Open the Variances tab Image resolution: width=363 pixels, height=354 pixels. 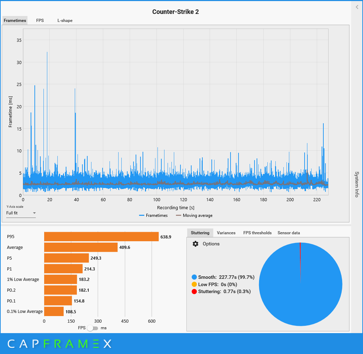[x=226, y=233]
